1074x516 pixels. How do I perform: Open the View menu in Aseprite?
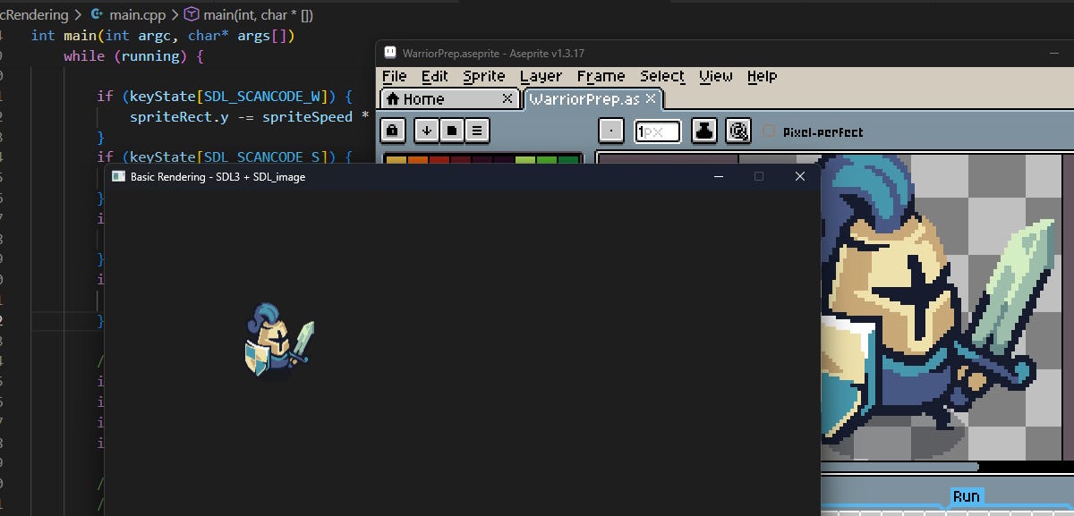click(716, 76)
